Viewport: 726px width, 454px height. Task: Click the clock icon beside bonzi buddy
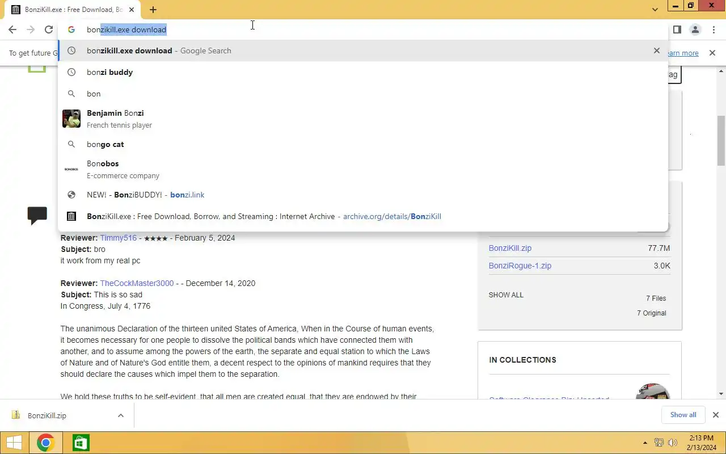(x=71, y=72)
